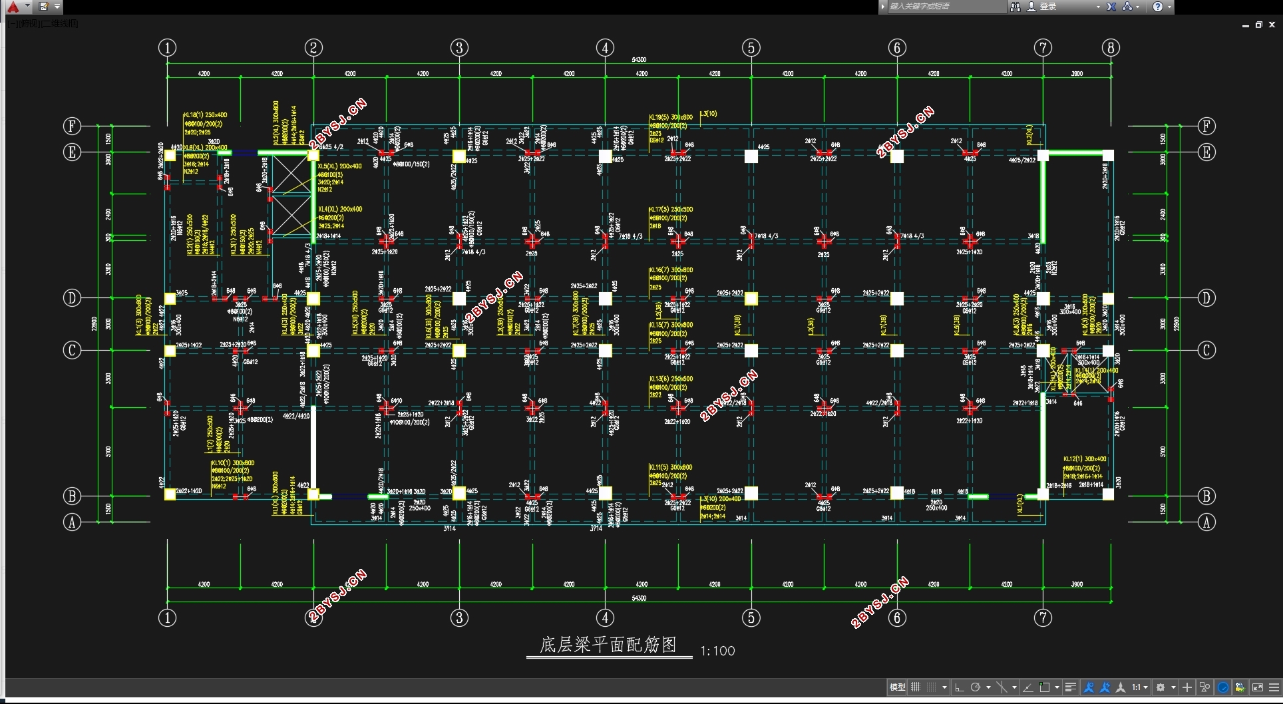The height and width of the screenshot is (704, 1283).
Task: Select the top 54300 overall dimension text
Action: 639,60
